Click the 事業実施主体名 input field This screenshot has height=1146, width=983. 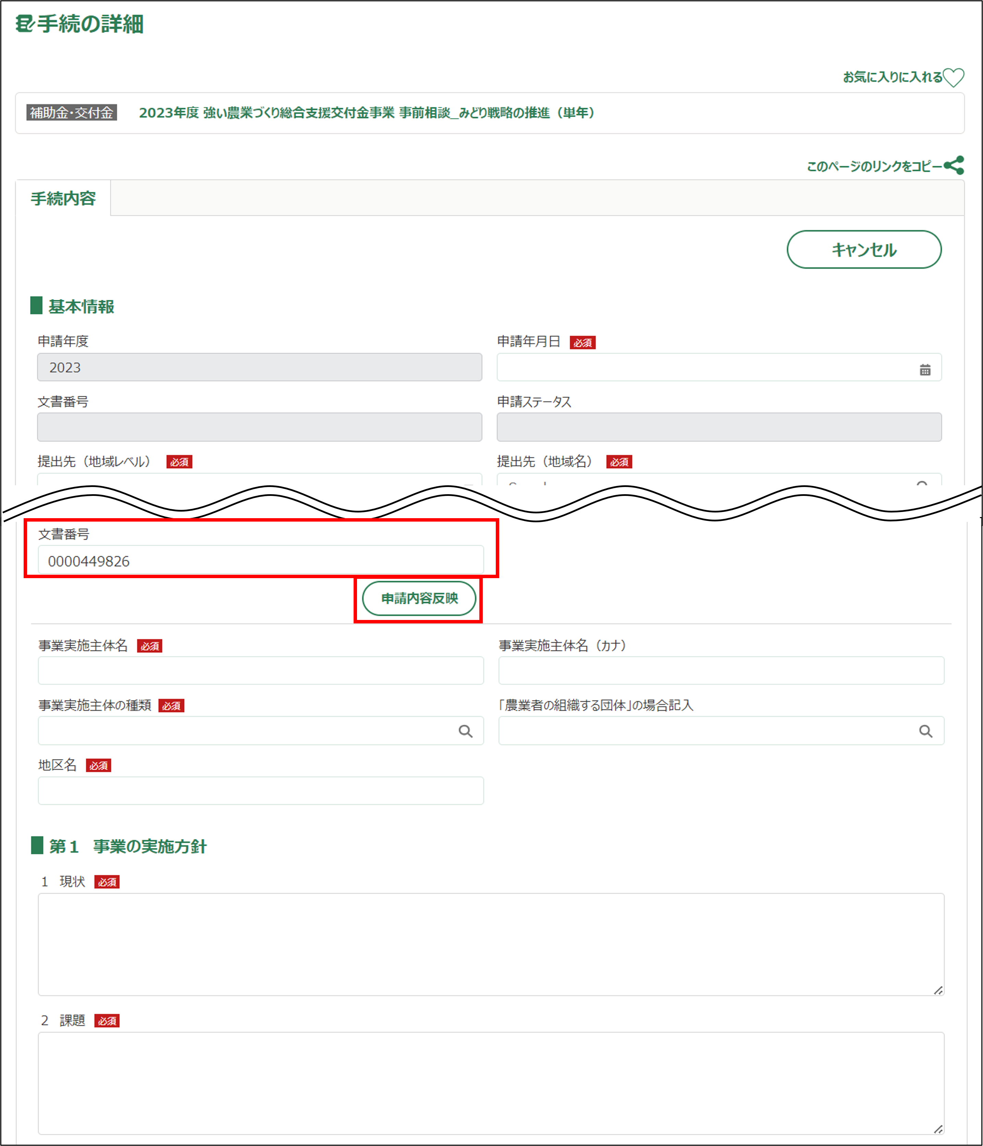[x=260, y=670]
